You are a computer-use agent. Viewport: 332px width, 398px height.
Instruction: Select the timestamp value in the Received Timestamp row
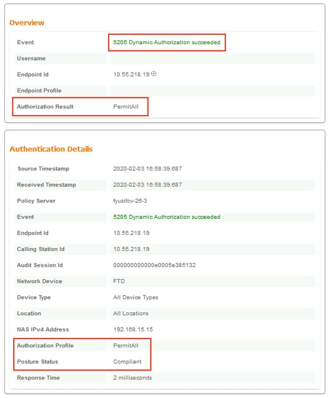tap(148, 185)
